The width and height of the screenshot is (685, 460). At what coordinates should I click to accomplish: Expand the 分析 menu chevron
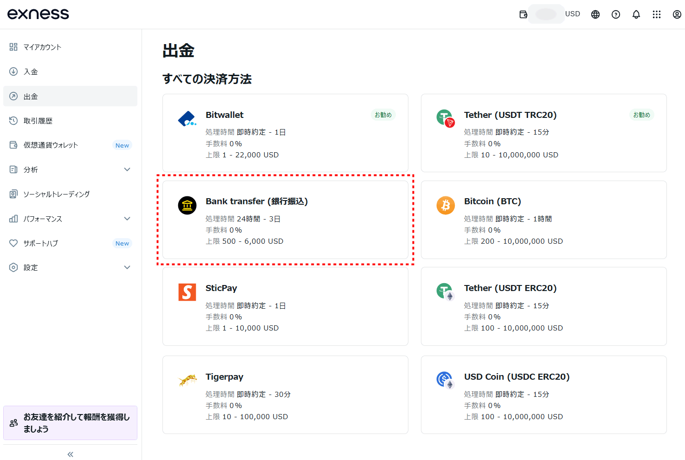[127, 169]
